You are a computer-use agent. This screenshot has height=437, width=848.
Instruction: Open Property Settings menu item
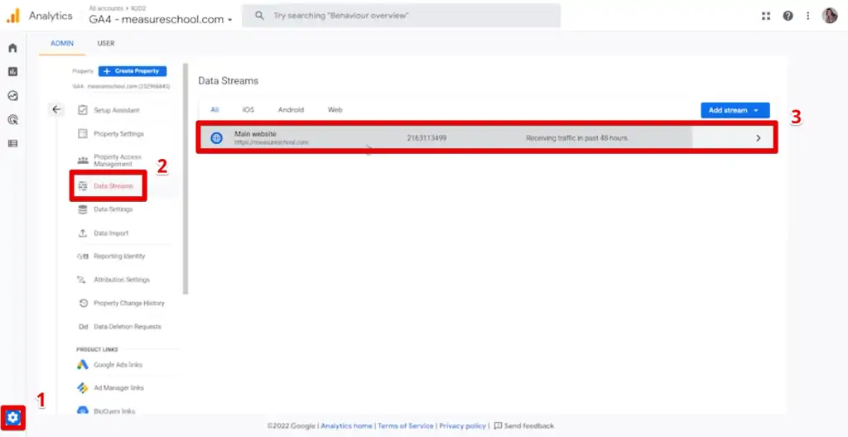[x=119, y=133]
